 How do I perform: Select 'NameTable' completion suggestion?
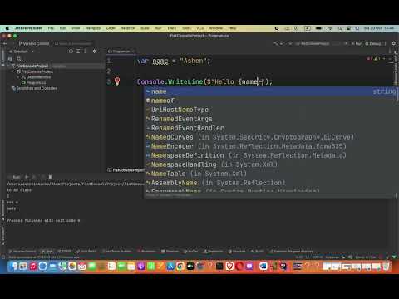click(x=270, y=174)
